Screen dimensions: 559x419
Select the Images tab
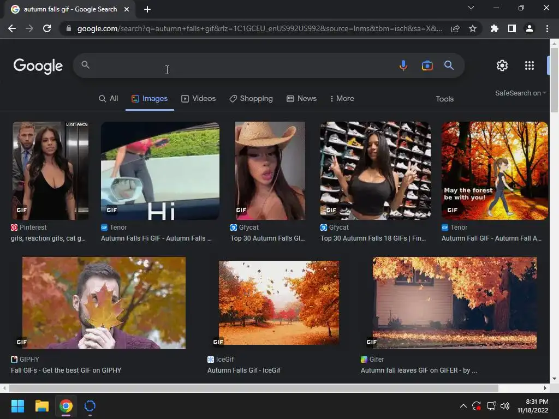pyautogui.click(x=150, y=99)
